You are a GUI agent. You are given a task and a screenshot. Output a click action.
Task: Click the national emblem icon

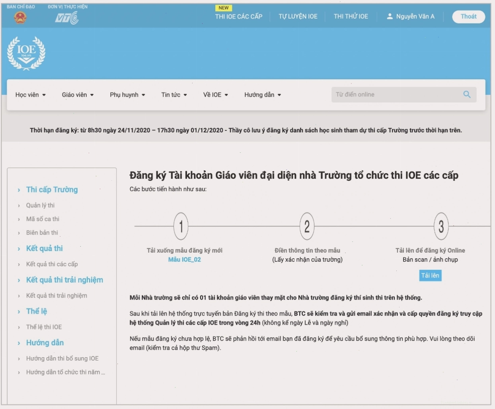pyautogui.click(x=20, y=18)
